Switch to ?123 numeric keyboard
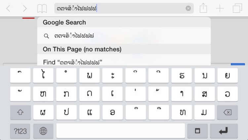 pyautogui.click(x=20, y=131)
